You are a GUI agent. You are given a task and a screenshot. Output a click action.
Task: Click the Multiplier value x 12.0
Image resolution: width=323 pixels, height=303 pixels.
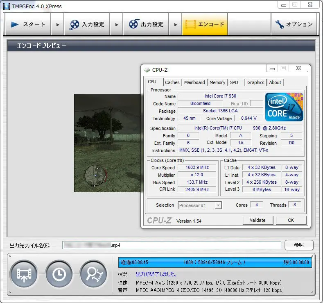pos(197,175)
